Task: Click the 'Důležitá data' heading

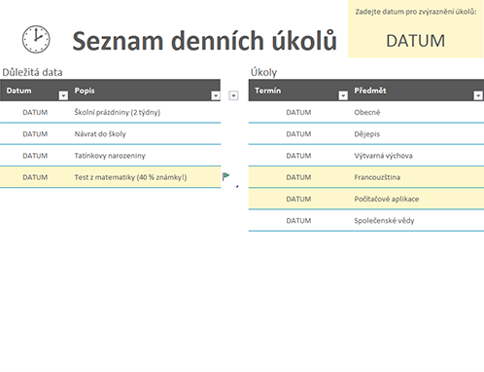Action: 32,72
